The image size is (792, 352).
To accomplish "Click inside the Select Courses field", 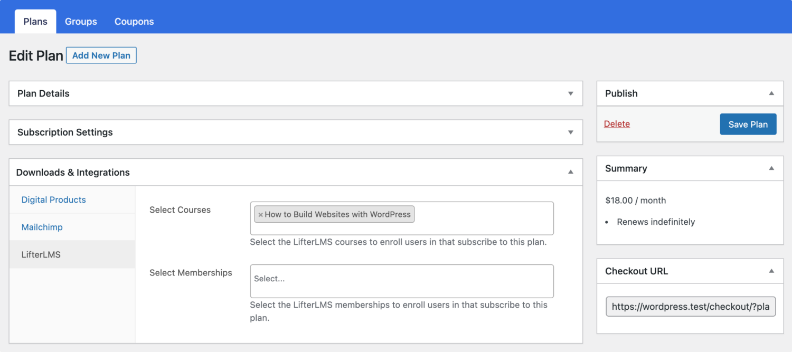I will (x=402, y=218).
